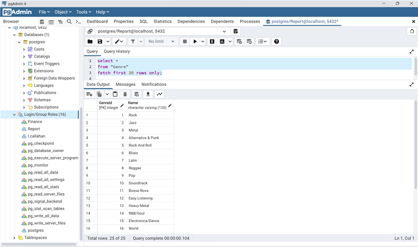
Task: Collapse the Databases (1) node
Action: tap(14, 35)
